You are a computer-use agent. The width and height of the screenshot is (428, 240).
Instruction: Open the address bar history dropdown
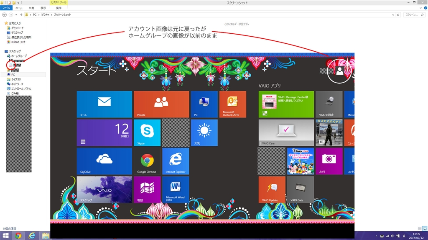coord(393,15)
